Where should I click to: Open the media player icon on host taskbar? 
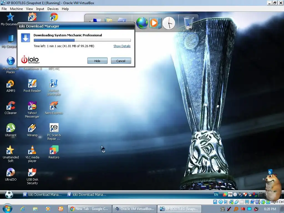(x=48, y=209)
